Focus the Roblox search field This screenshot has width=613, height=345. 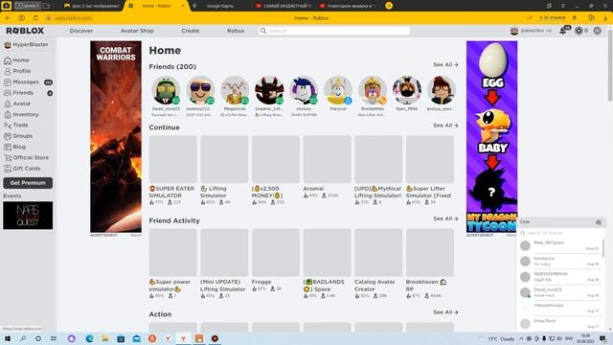click(334, 31)
